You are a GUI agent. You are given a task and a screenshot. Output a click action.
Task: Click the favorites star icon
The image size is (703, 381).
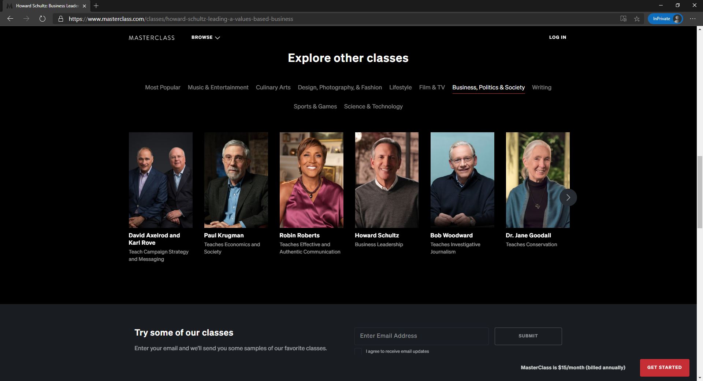coord(637,19)
